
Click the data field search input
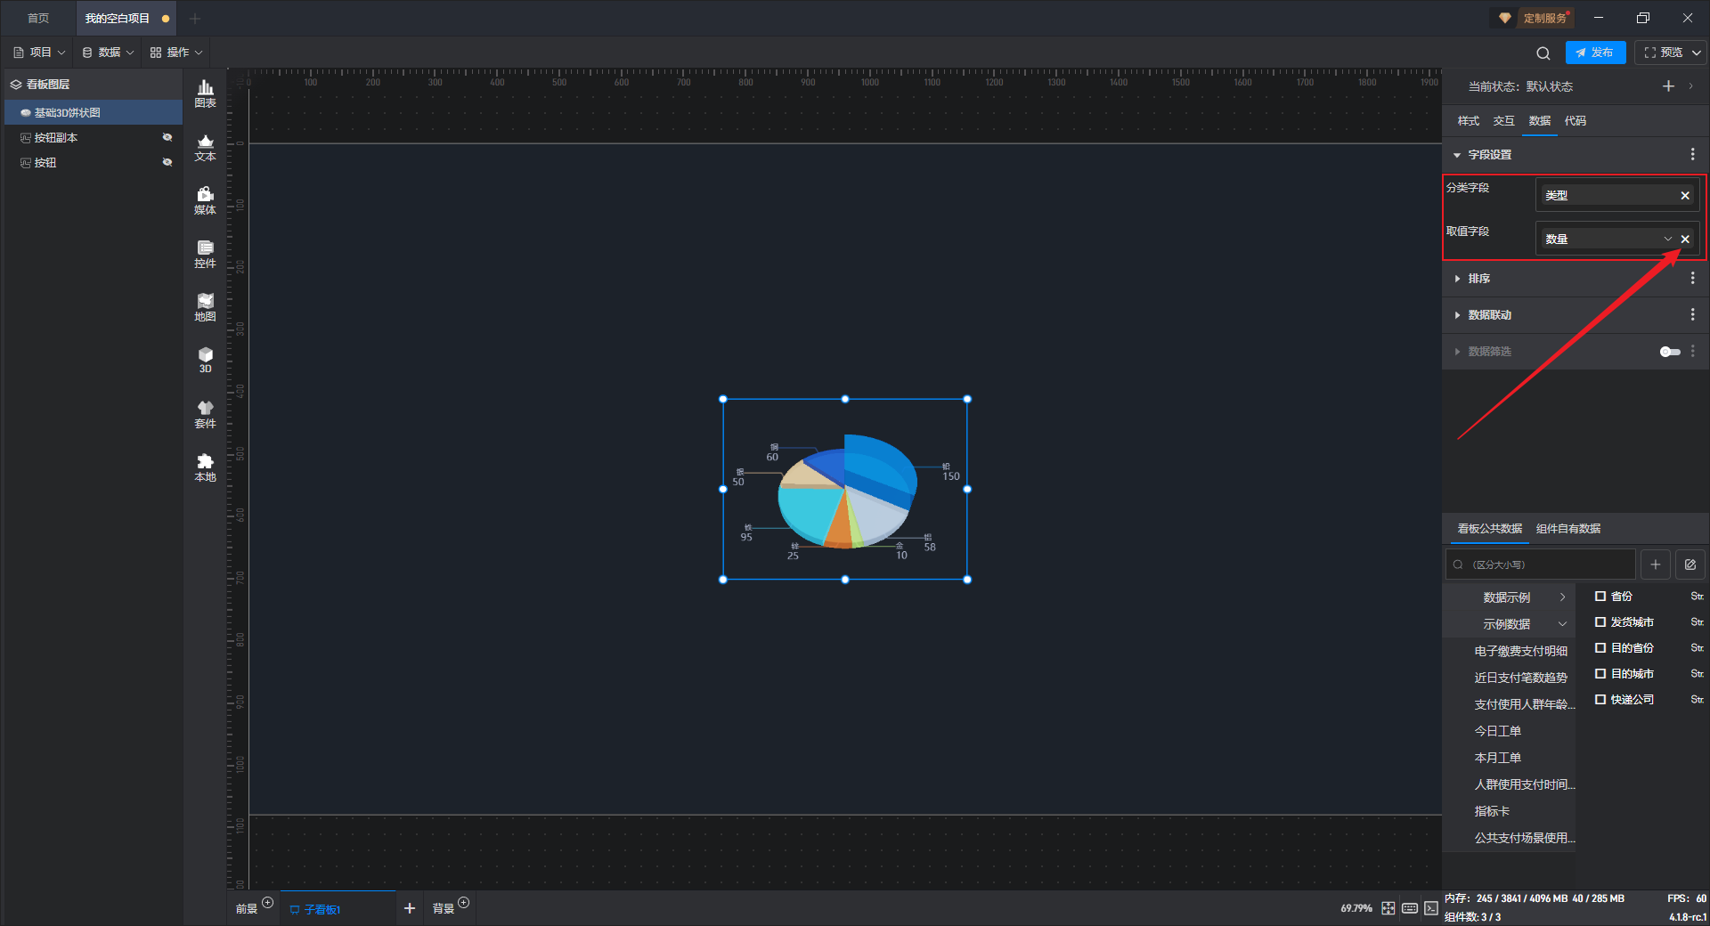pos(1541,565)
